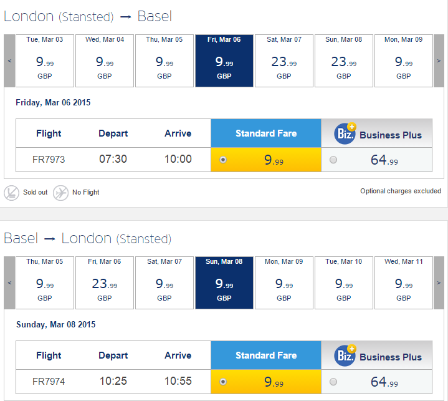Screen dimensions: 448x401
Task: Click the Sold out seat icon
Action: click(x=11, y=193)
